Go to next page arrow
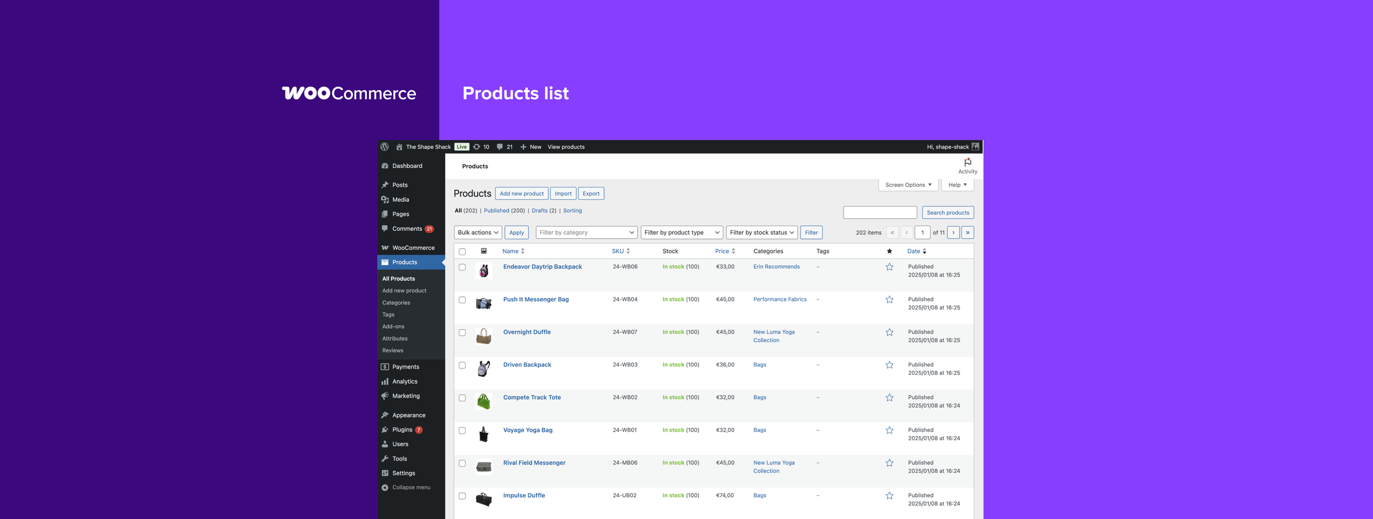The height and width of the screenshot is (519, 1373). (953, 233)
